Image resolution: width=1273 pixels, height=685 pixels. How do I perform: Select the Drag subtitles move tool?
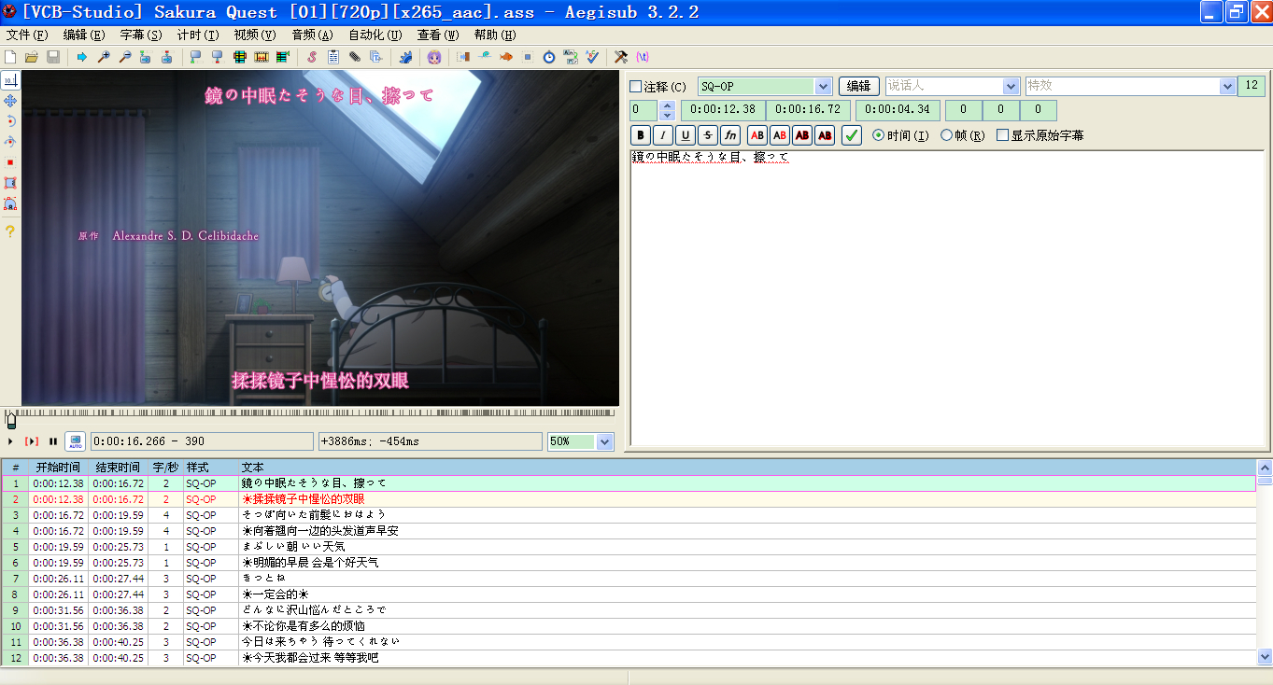(10, 101)
